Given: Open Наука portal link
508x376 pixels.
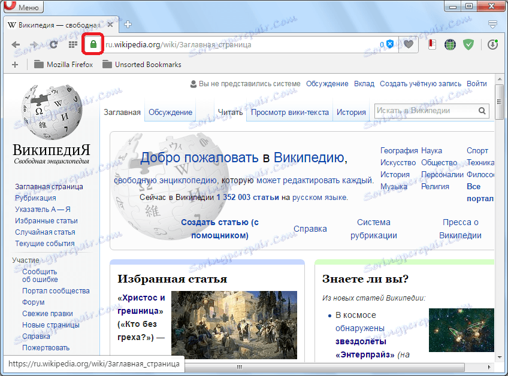Looking at the screenshot, I should click(x=431, y=151).
